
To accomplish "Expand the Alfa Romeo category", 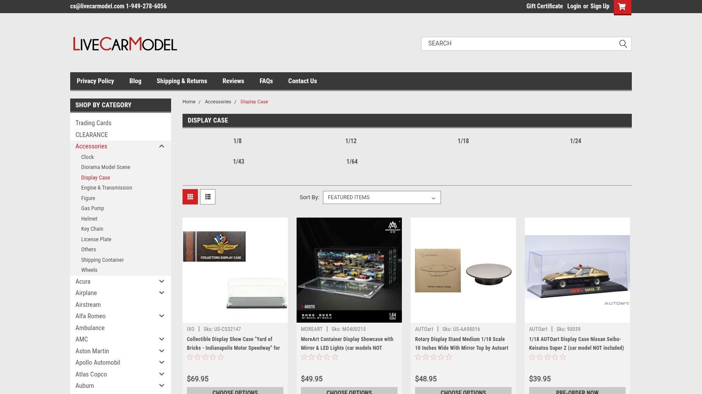I will [x=161, y=316].
